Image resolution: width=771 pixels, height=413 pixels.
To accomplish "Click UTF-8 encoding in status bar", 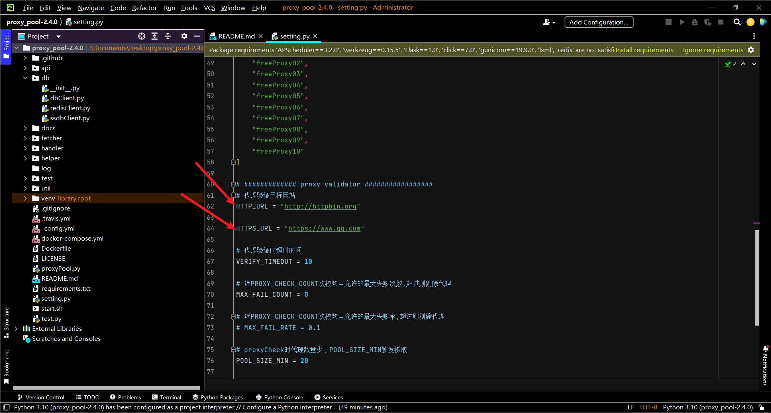I will pyautogui.click(x=649, y=407).
